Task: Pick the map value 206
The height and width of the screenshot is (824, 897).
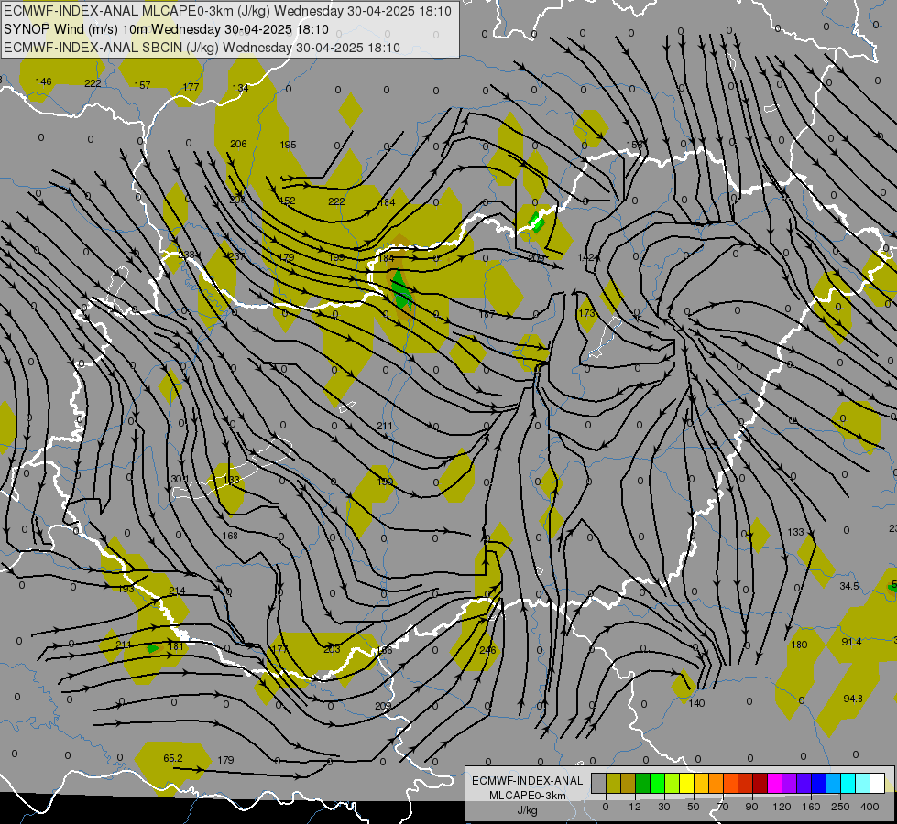Action: coord(238,144)
